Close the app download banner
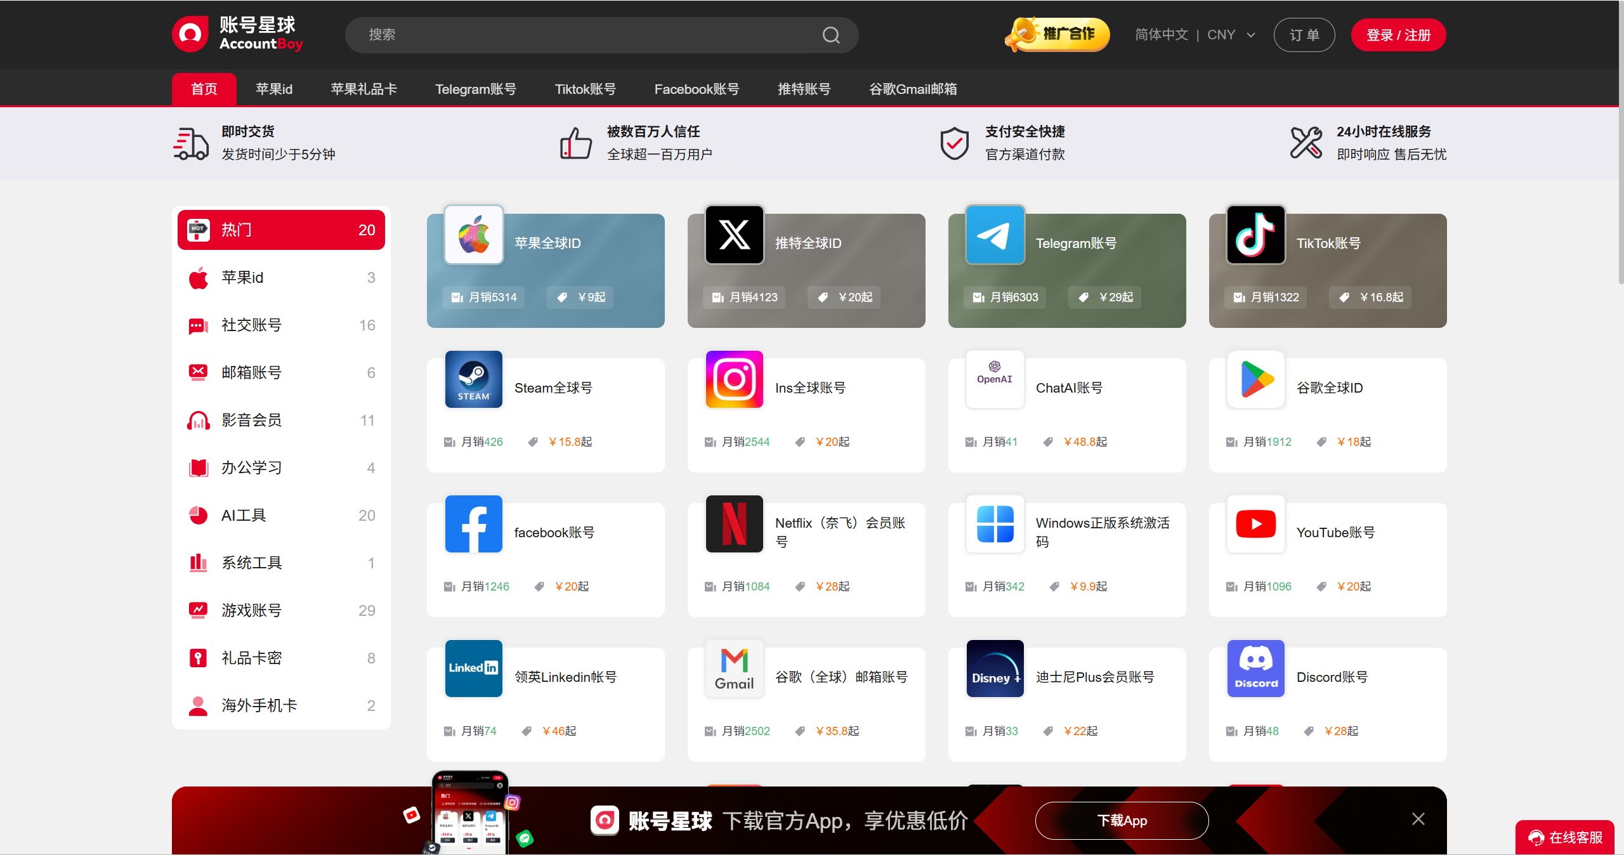 tap(1418, 819)
